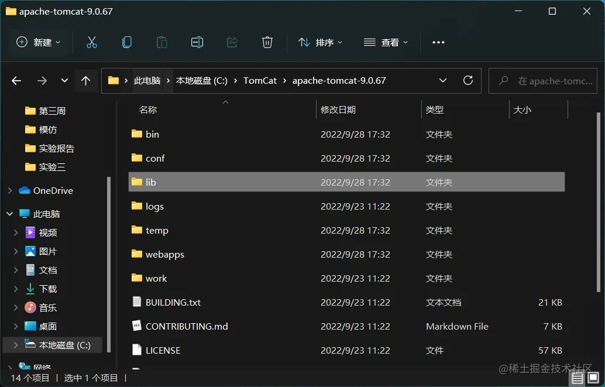605x387 pixels.
Task: Click 此电脑 in the address breadcrumb
Action: click(x=147, y=81)
